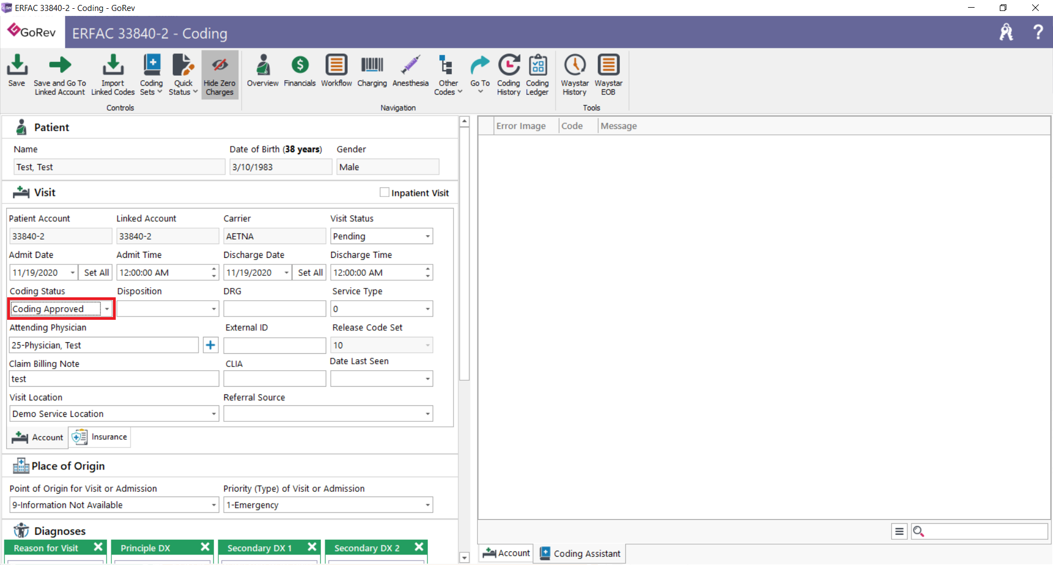Add attending physician with plus icon

pyautogui.click(x=211, y=345)
